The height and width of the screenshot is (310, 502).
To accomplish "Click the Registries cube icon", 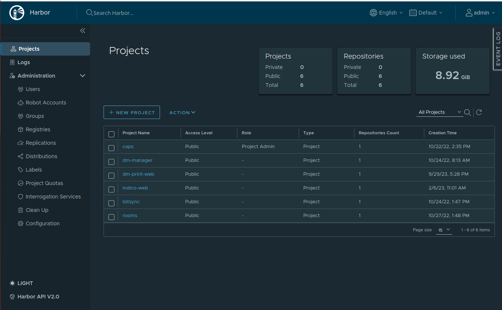I will 21,129.
